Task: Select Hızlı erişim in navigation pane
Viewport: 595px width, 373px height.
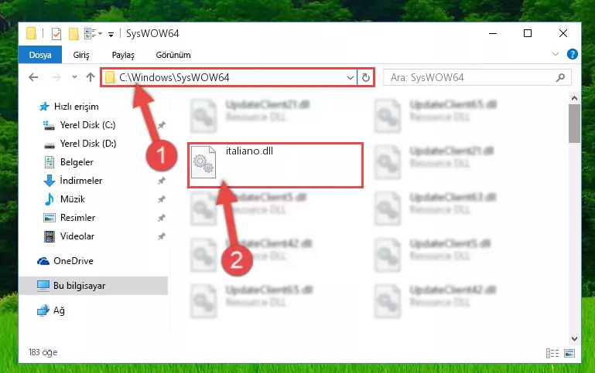Action: coord(77,107)
